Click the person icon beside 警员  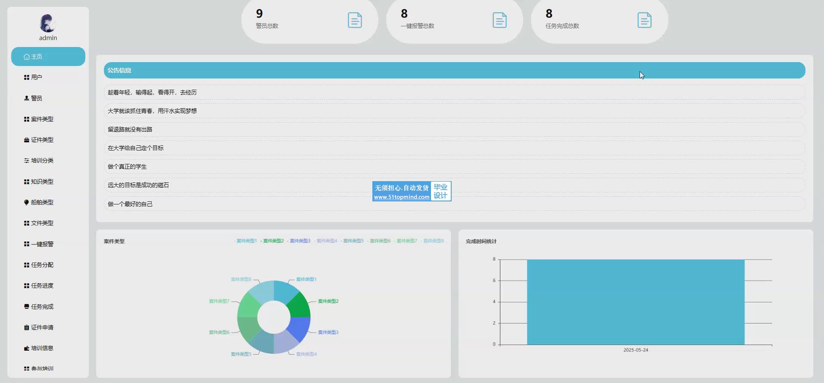27,98
